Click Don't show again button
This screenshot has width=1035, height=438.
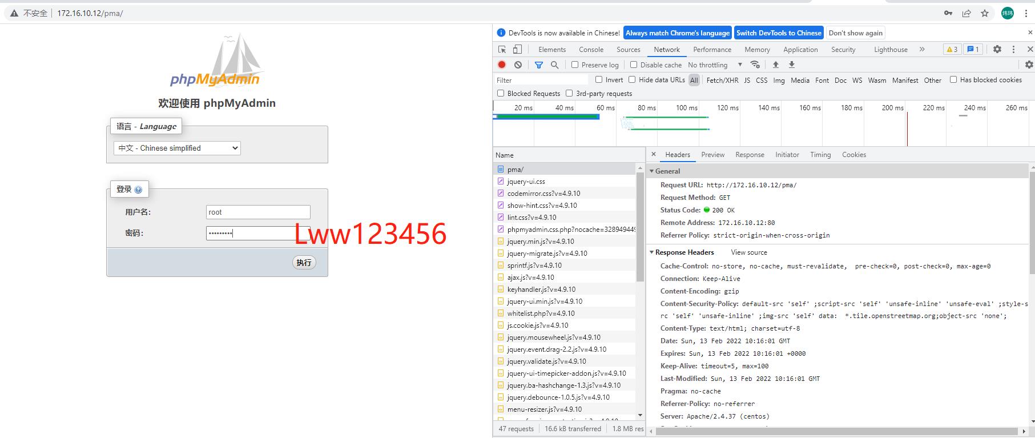pos(855,33)
